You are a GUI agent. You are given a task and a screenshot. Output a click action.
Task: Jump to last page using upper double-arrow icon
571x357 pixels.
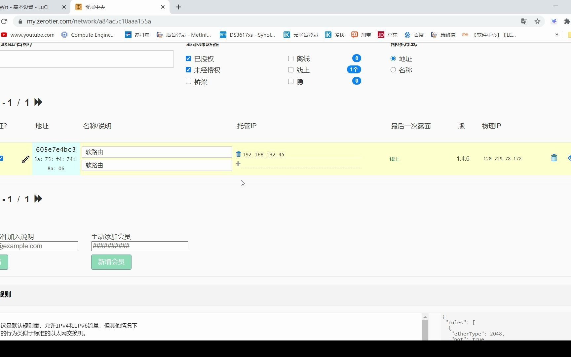[38, 102]
